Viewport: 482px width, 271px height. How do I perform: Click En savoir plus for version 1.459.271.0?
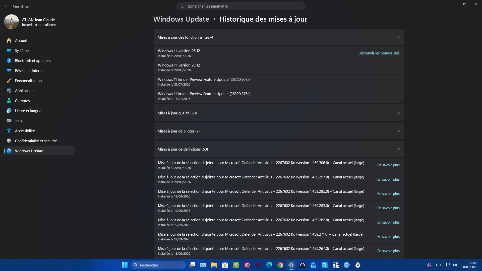point(388,237)
